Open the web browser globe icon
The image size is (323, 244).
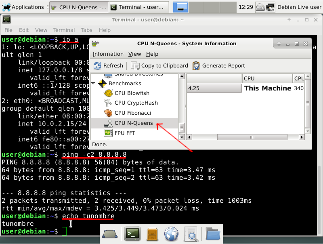click(x=171, y=234)
